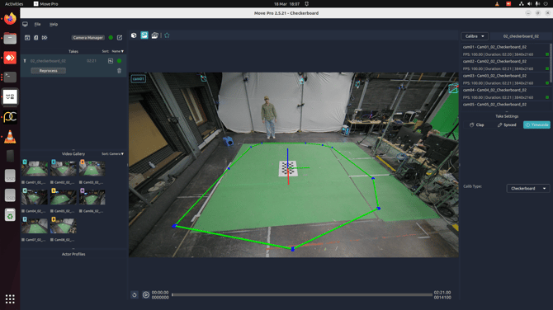Expand the Actor Profiles panel
Viewport: 553px width, 310px height.
pos(73,254)
